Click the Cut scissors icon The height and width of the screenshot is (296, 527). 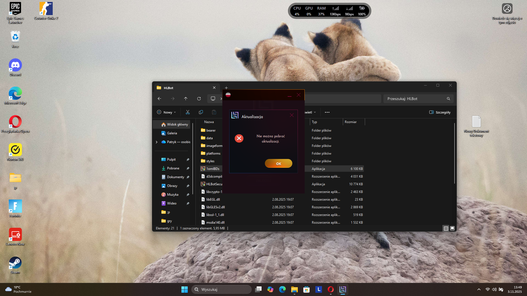(188, 112)
